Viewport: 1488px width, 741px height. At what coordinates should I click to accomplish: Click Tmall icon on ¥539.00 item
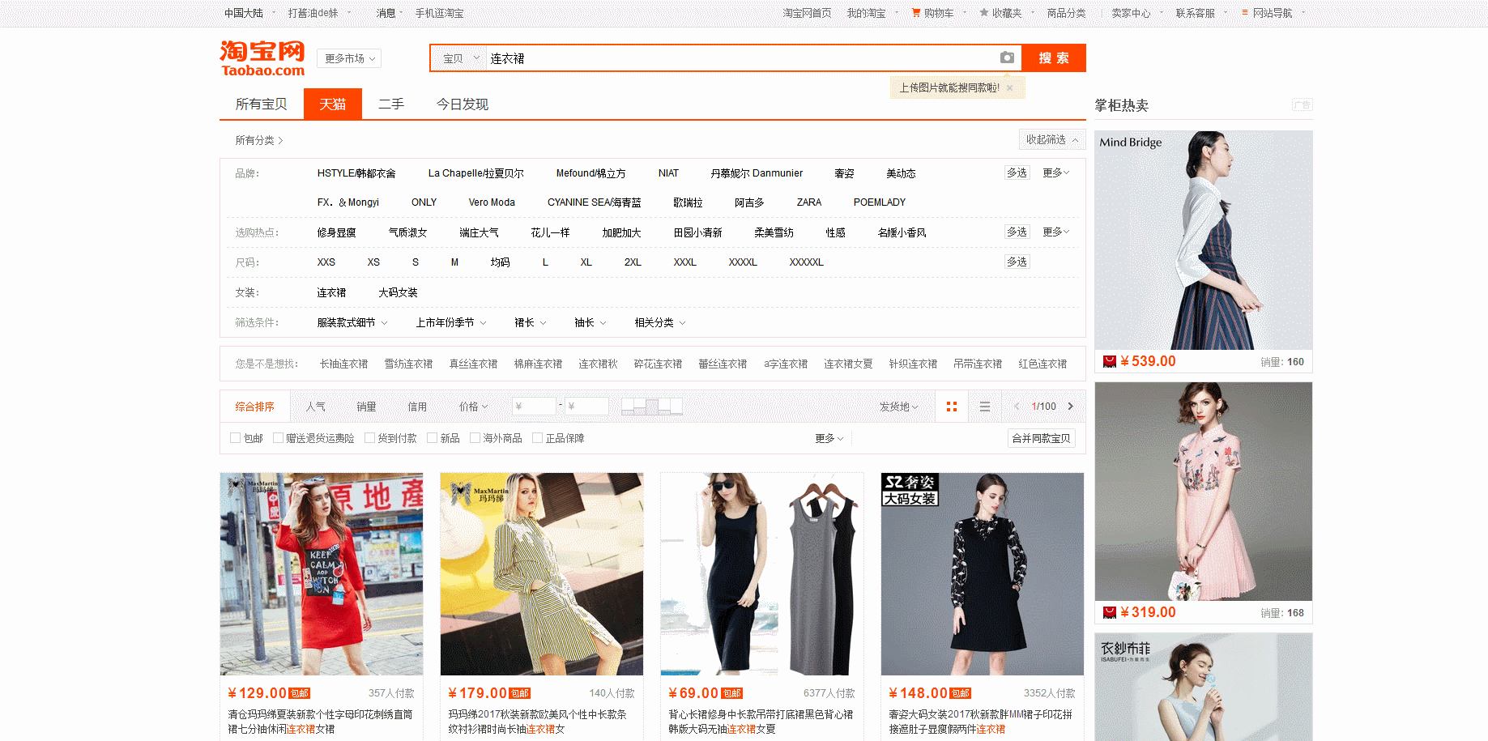1110,361
